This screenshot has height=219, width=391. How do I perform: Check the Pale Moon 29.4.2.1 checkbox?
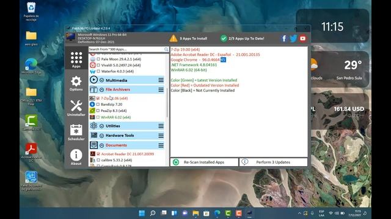(98, 59)
